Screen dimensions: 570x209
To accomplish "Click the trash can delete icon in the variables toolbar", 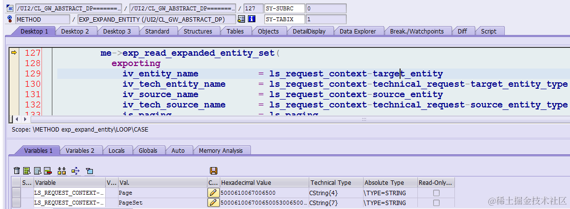I will tap(17, 171).
